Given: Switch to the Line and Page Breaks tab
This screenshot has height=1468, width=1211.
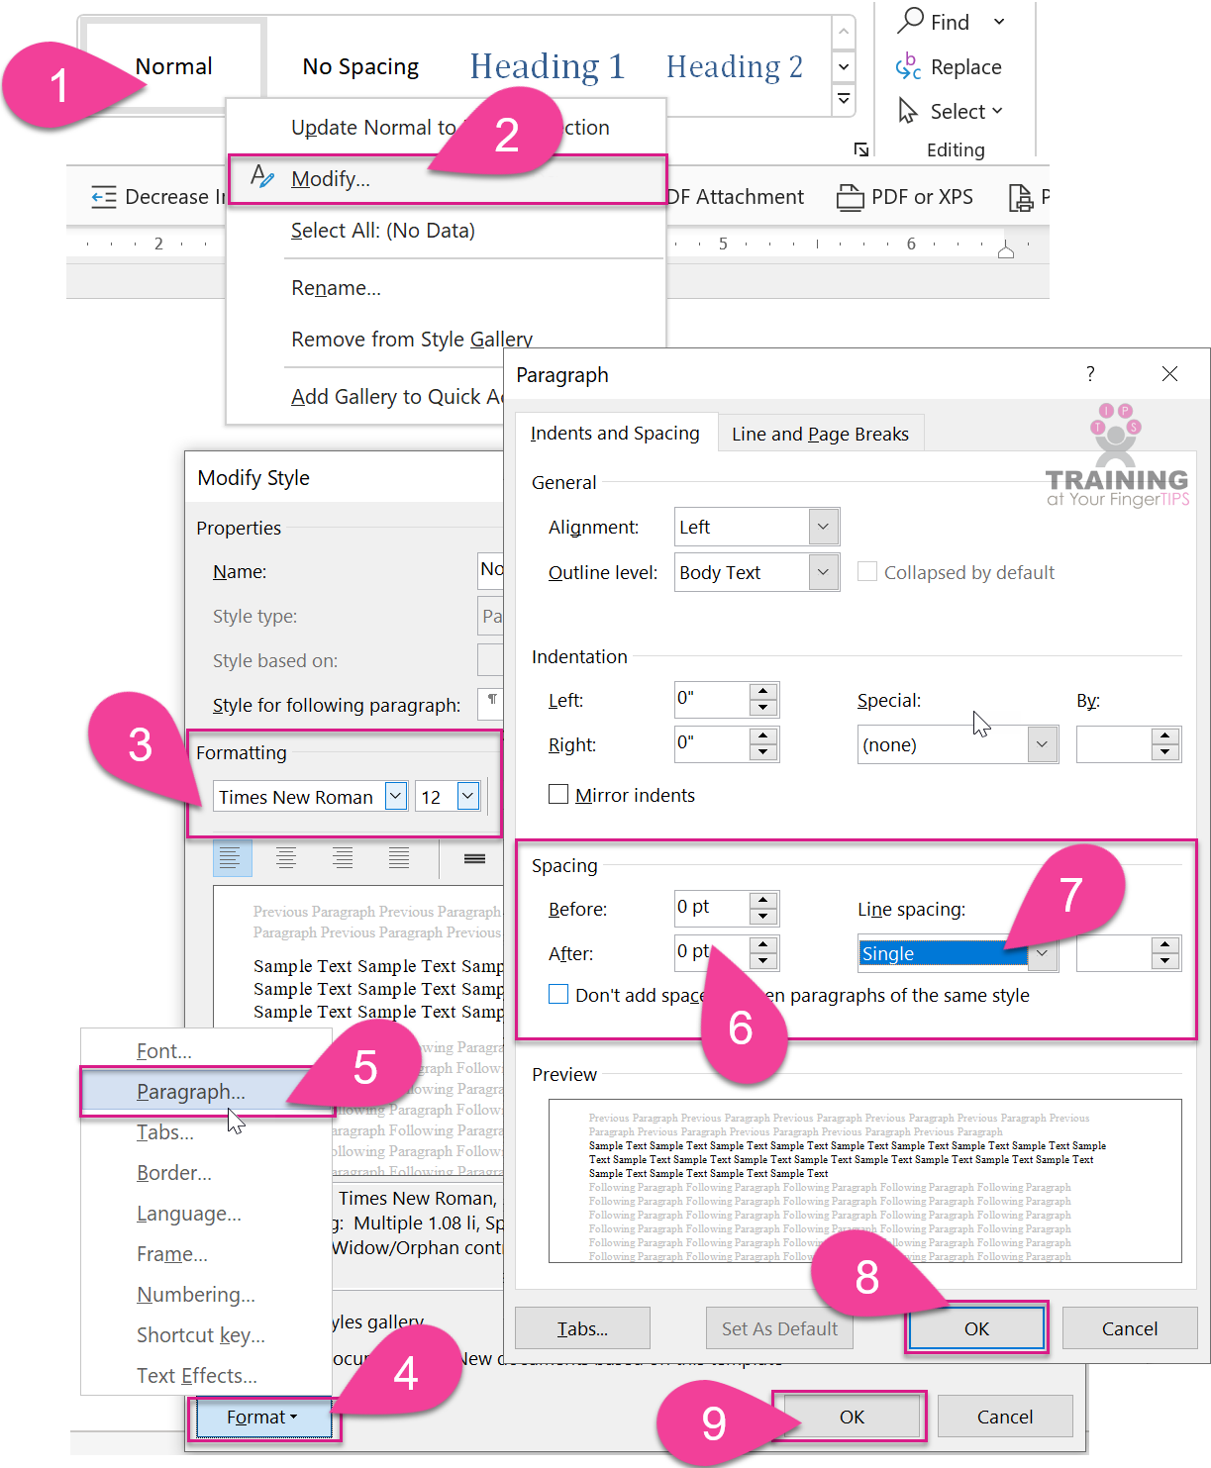Looking at the screenshot, I should coord(820,433).
